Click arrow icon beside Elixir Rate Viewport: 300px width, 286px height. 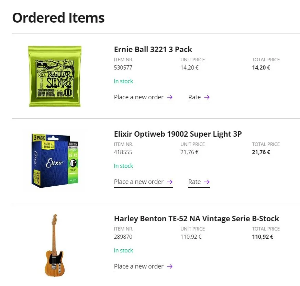(x=207, y=182)
